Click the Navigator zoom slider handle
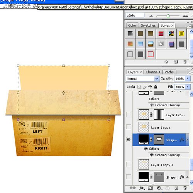Viewport: 193px width, 193px height. click(x=168, y=16)
